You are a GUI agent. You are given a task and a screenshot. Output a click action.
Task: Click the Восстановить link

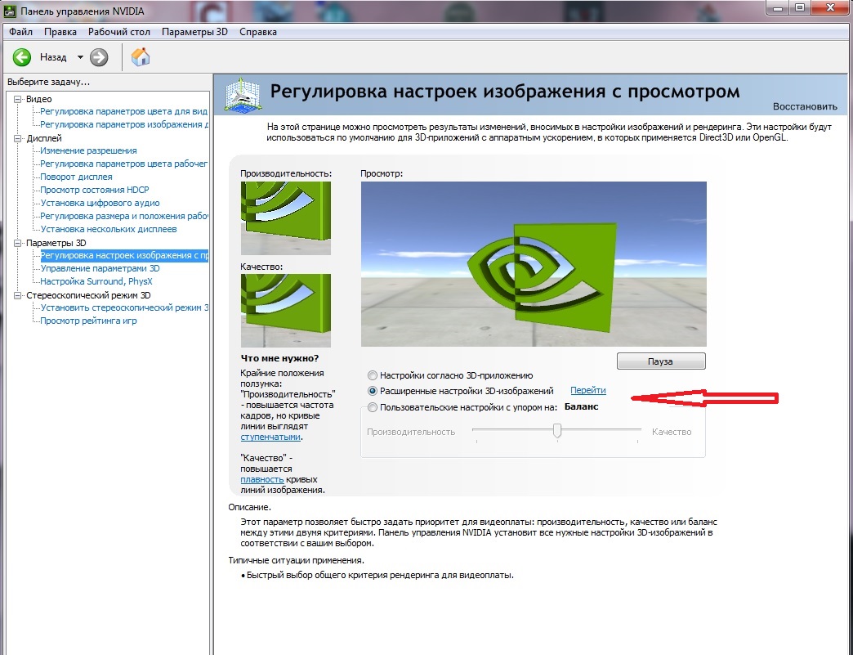[805, 106]
